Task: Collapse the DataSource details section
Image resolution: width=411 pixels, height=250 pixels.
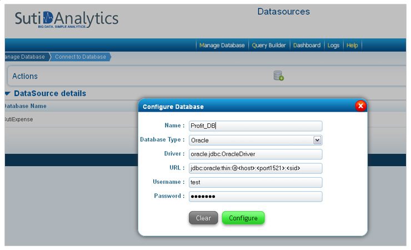Action: click(8, 93)
